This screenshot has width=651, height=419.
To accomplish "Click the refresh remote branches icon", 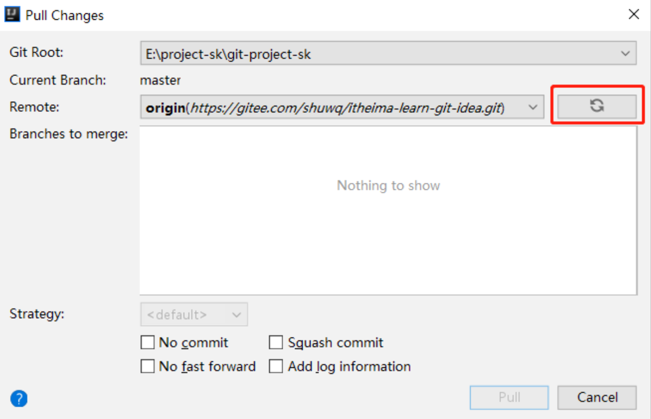I will [x=597, y=106].
